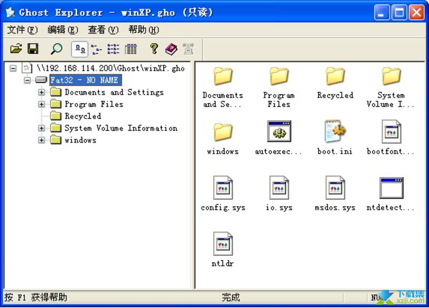Open the 帮助(H) menu
The width and height of the screenshot is (429, 308).
click(143, 30)
